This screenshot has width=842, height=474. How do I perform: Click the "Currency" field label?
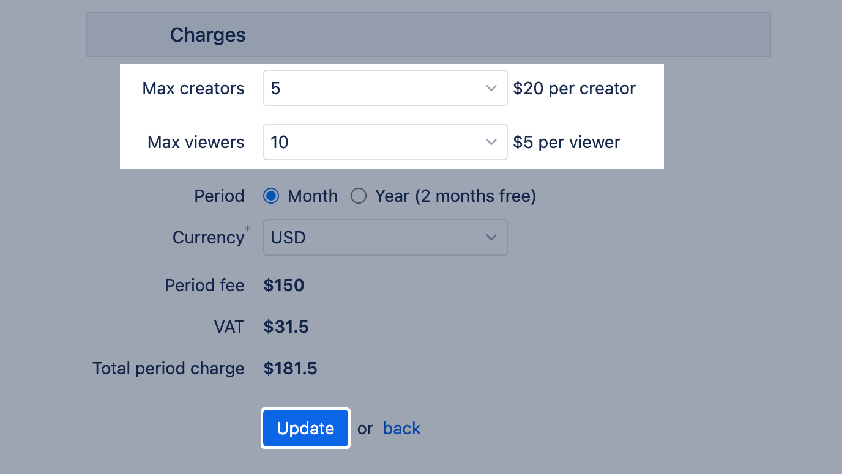click(x=208, y=237)
